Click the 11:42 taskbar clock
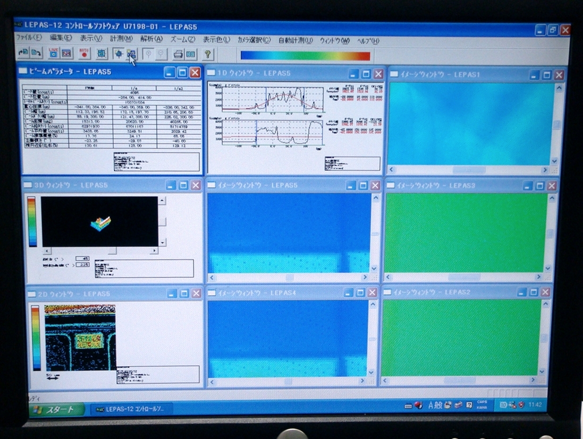The height and width of the screenshot is (439, 583). (x=535, y=404)
